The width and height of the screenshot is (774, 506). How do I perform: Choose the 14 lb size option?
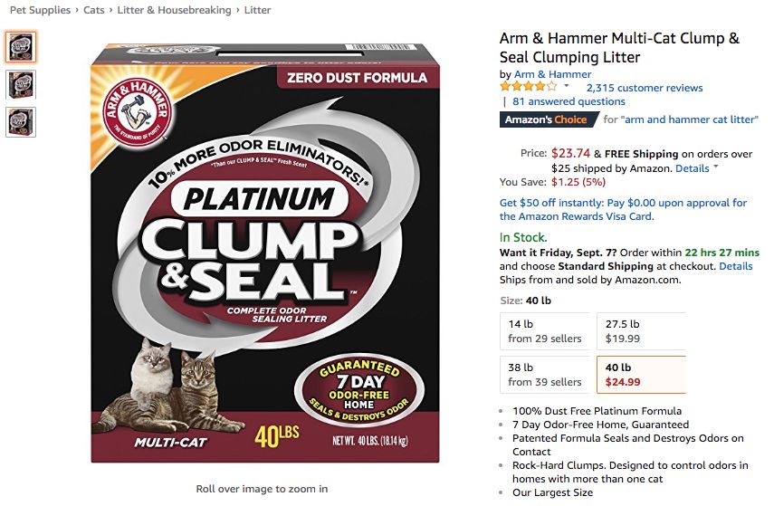(546, 331)
